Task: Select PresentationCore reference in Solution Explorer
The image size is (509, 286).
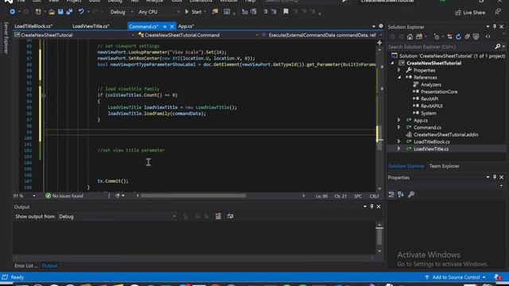Action: pos(439,91)
